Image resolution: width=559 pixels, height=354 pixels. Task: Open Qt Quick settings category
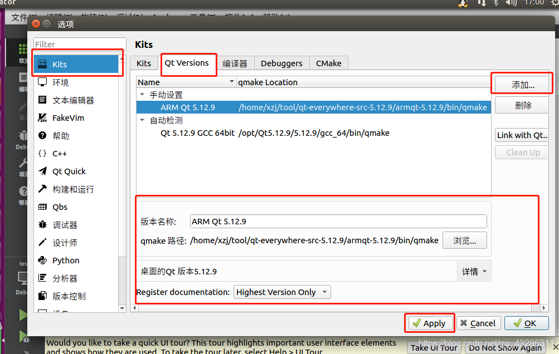pos(76,171)
